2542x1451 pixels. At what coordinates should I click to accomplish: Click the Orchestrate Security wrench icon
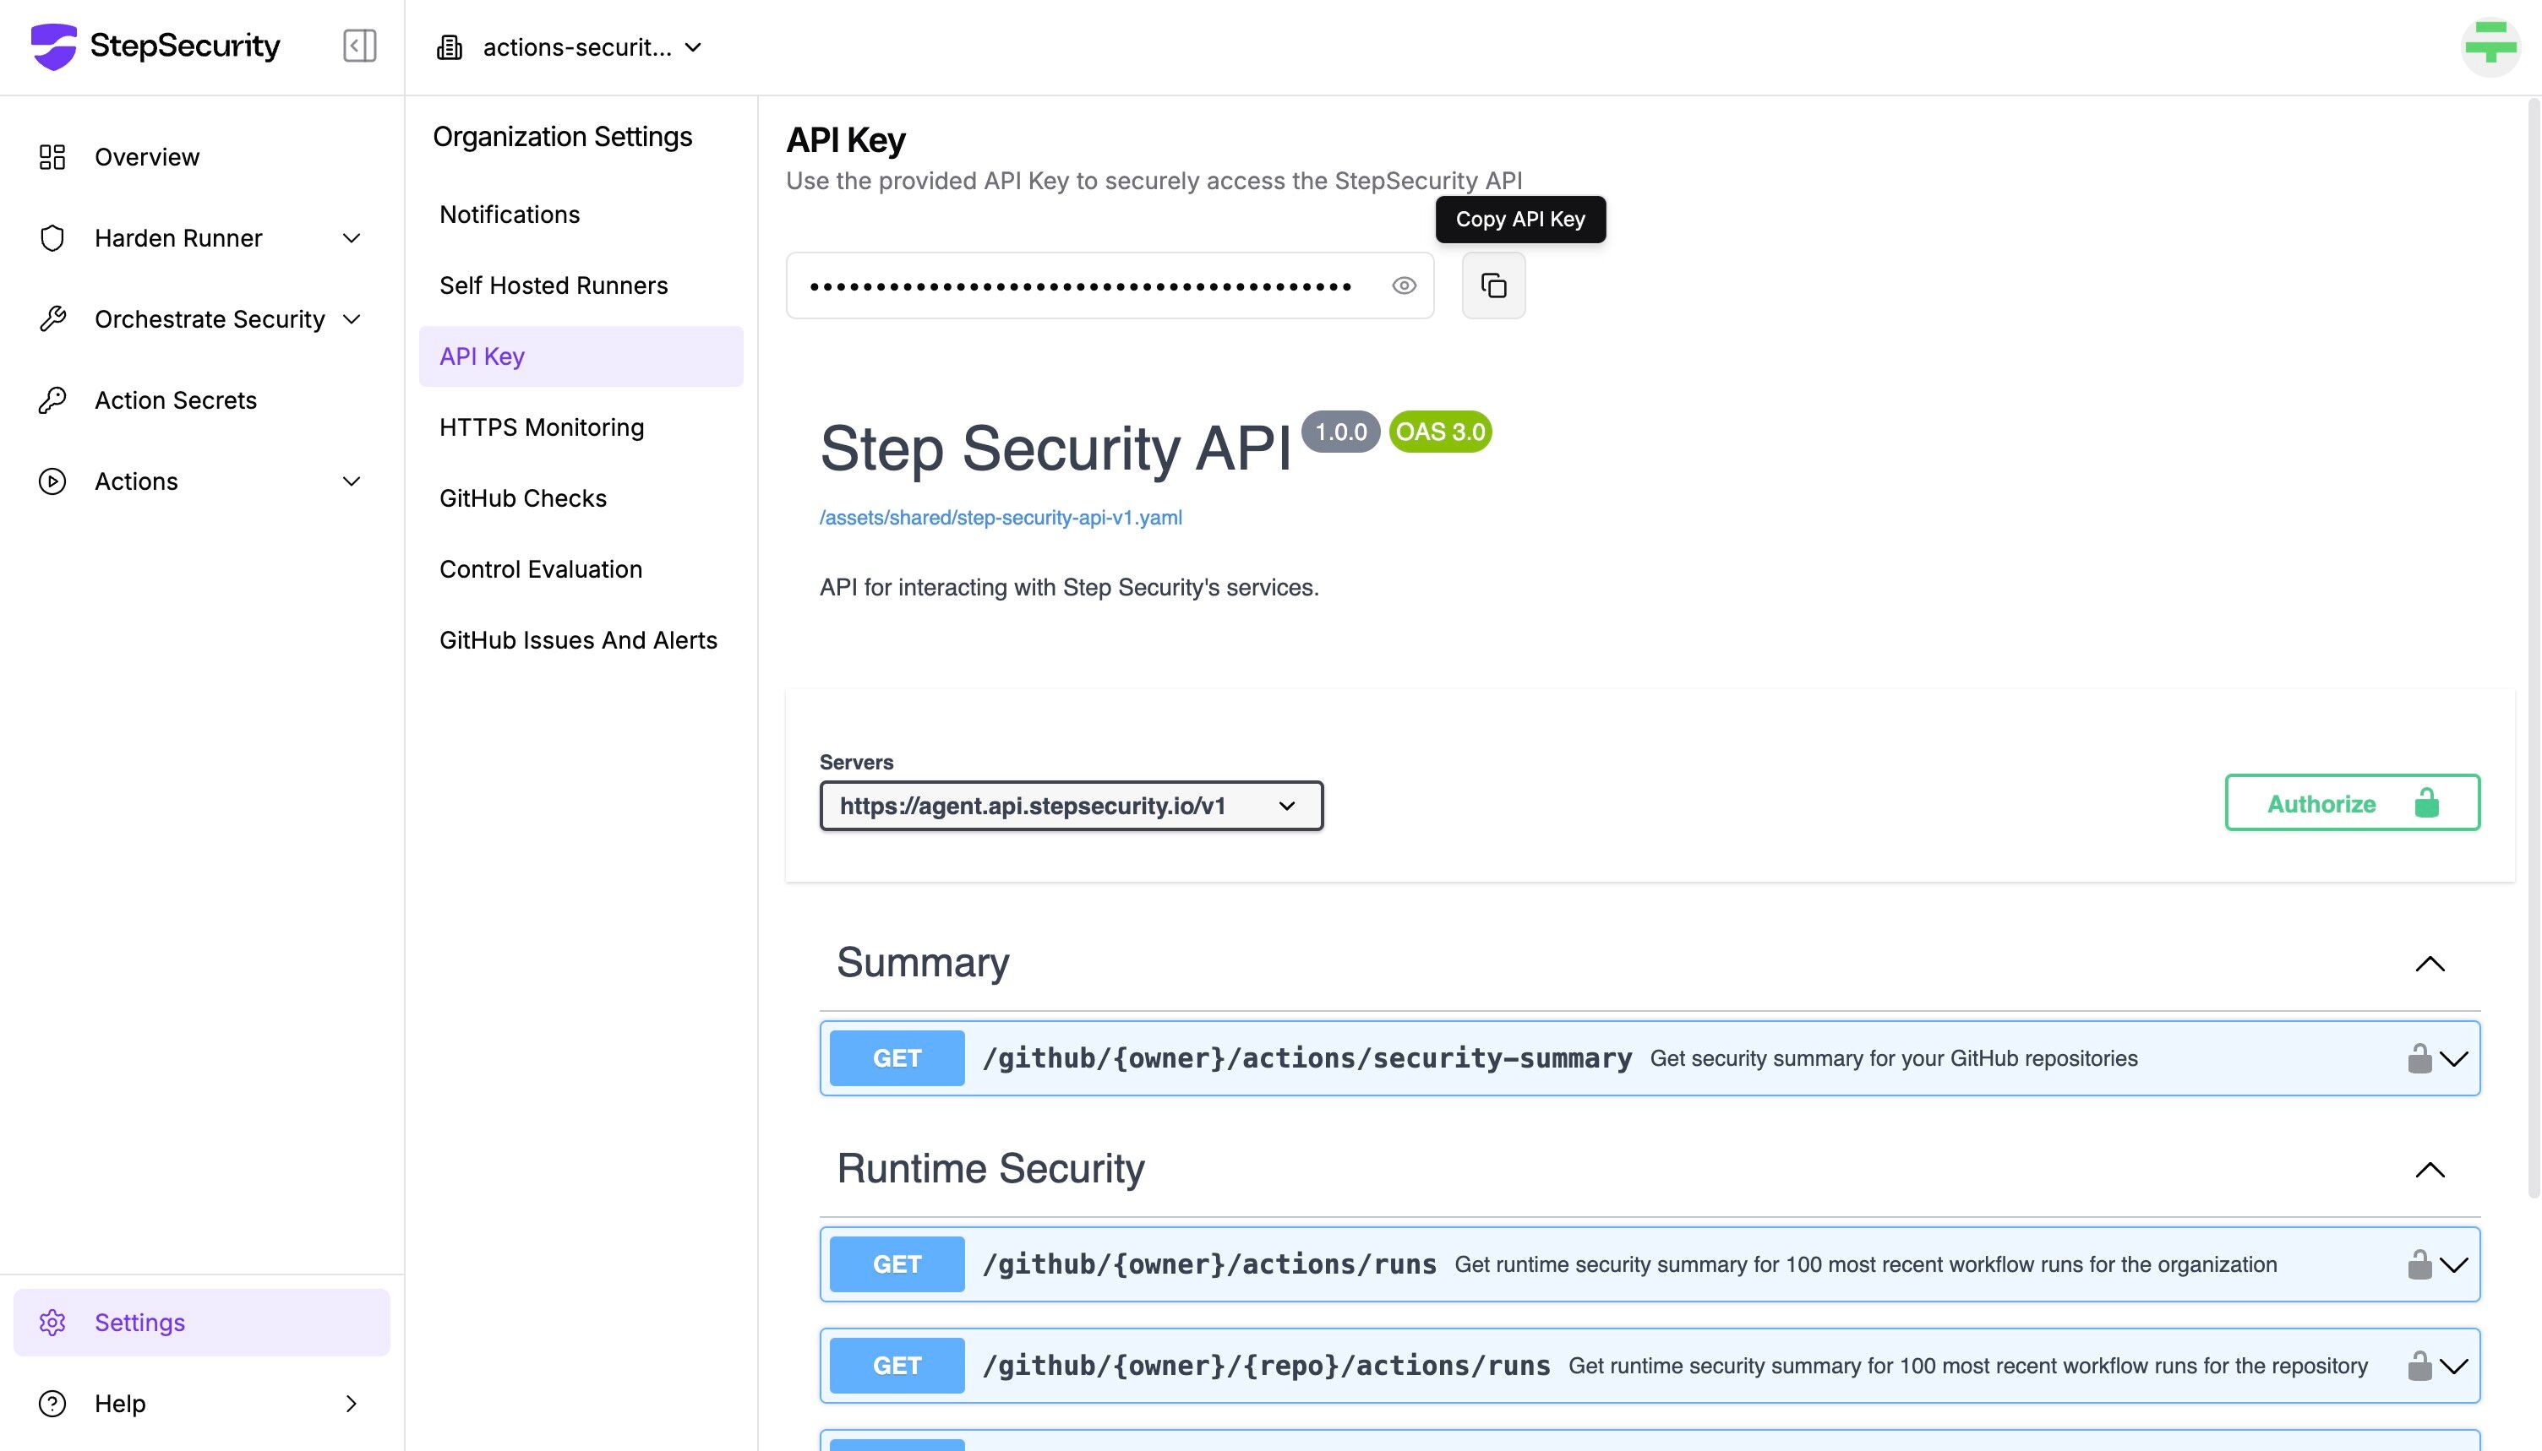pos(52,319)
